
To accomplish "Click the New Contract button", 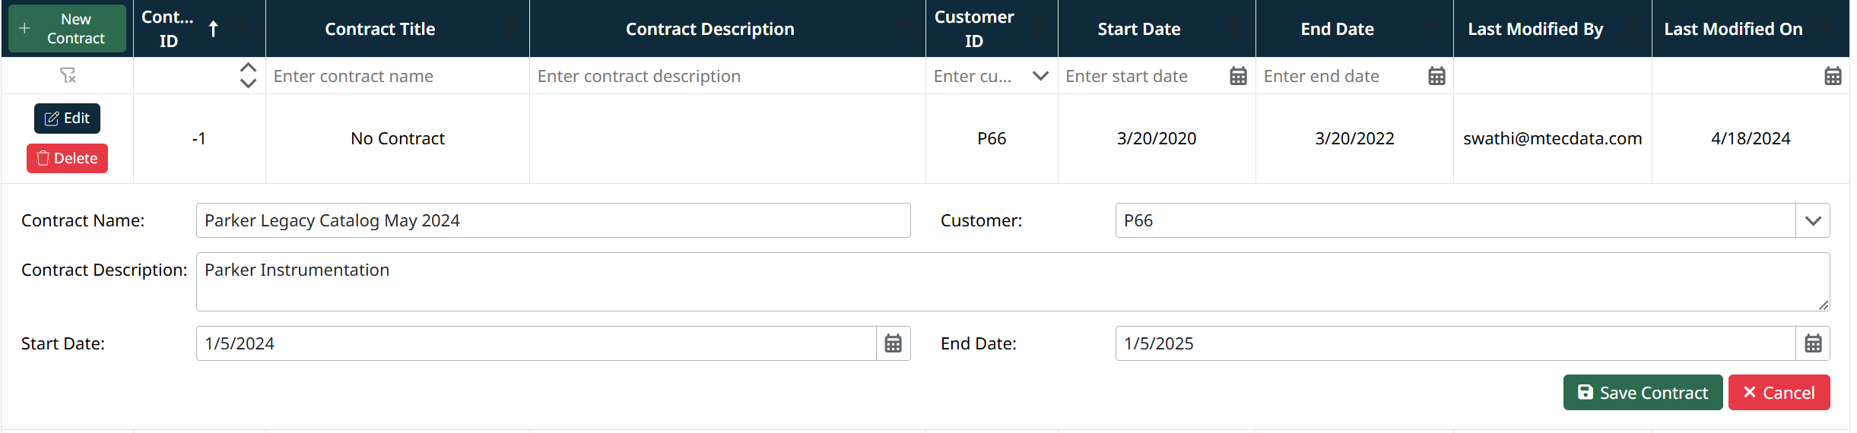I will [67, 29].
